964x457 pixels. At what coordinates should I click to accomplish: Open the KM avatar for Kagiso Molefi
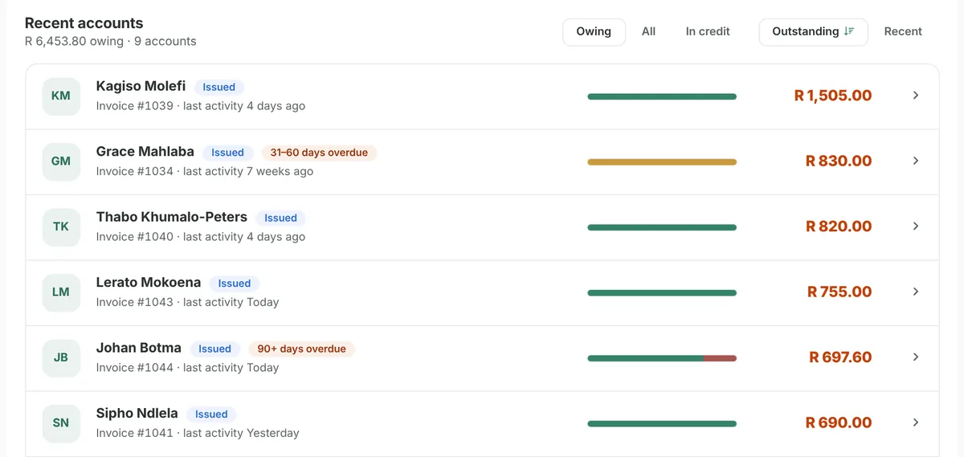tap(61, 96)
